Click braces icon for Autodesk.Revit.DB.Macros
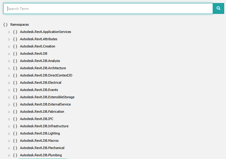Image resolution: width=226 pixels, height=159 pixels. point(15,141)
